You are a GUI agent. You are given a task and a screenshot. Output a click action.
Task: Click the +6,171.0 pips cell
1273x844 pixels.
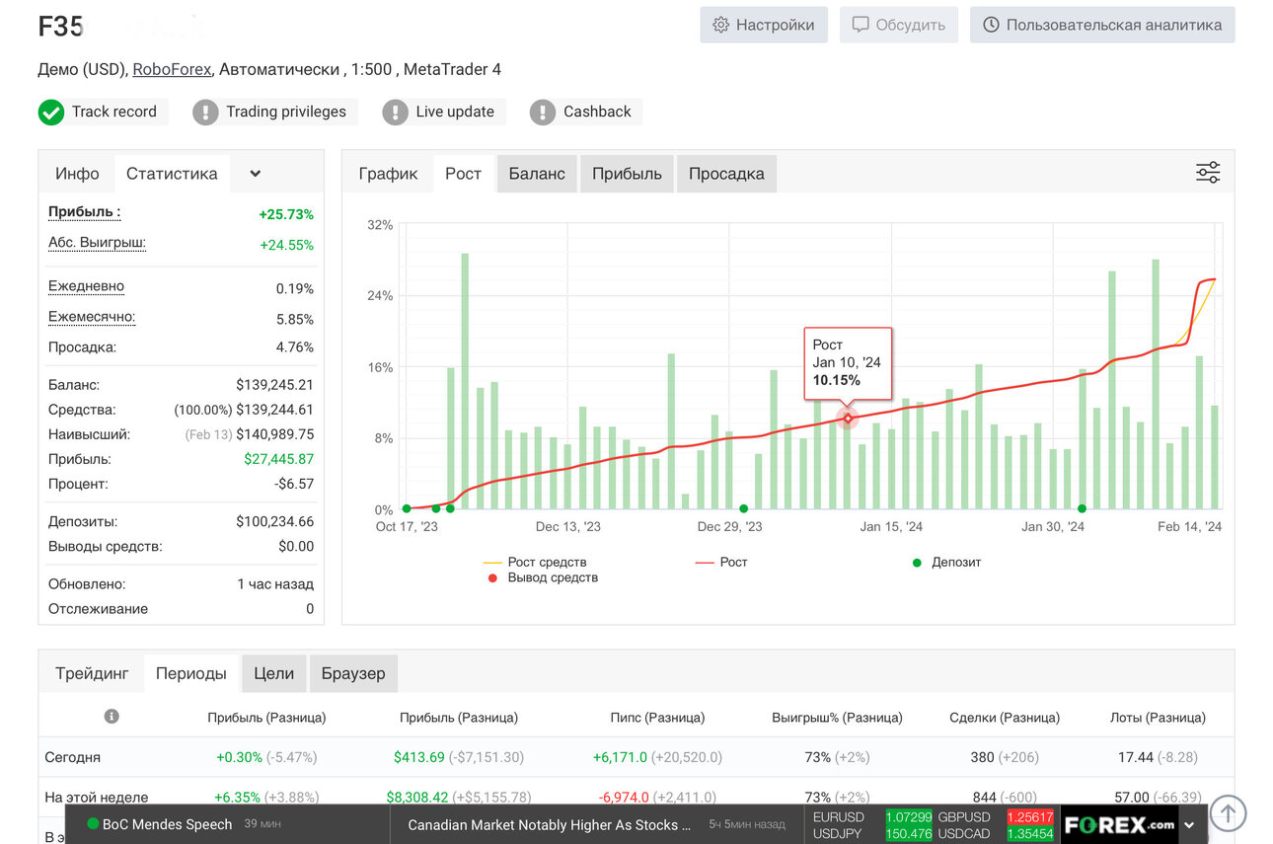click(x=657, y=757)
